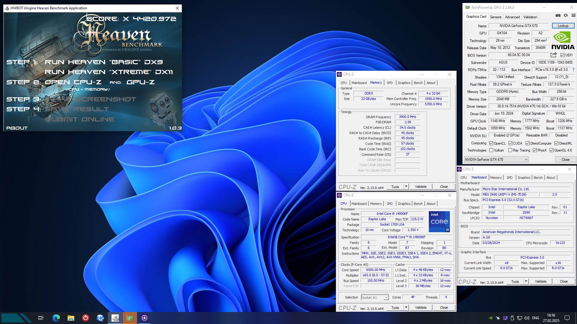The width and height of the screenshot is (577, 324).
Task: Expand Tools arrow in CPU-Z CPU window
Action: 406,307
